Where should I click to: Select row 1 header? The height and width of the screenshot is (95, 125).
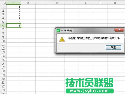click(3, 7)
